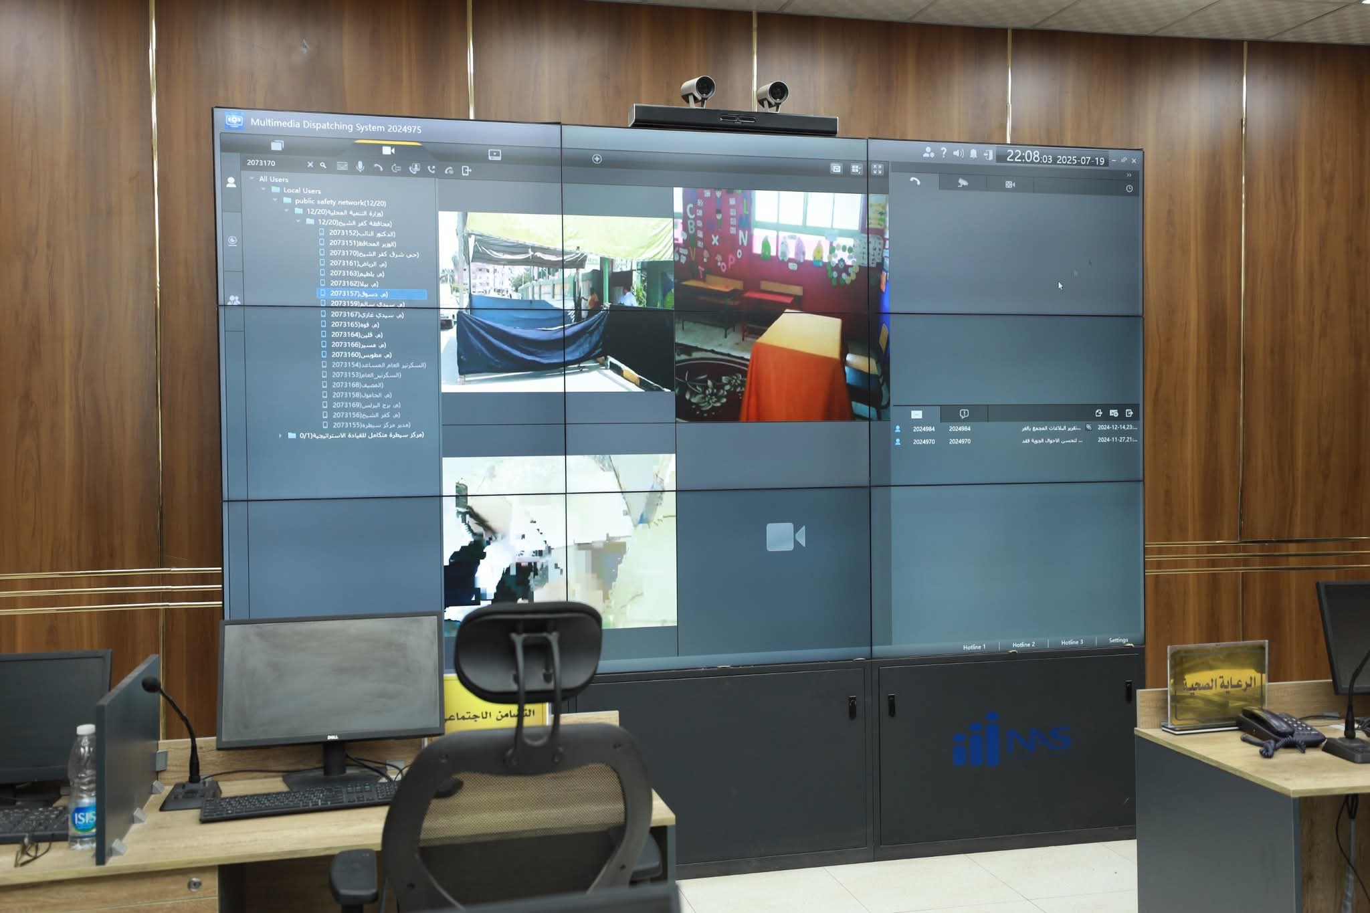The image size is (1370, 913).
Task: Select highlighted user 2073157
Action: [x=372, y=294]
